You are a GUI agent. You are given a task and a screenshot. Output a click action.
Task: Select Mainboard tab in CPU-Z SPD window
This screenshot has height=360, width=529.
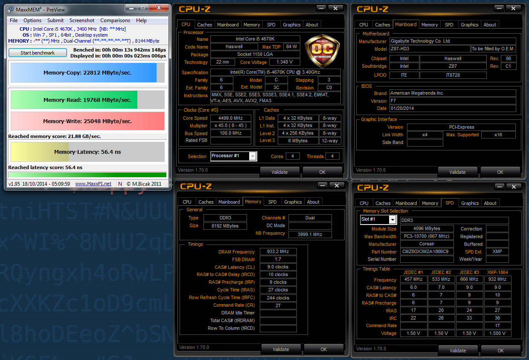[406, 203]
